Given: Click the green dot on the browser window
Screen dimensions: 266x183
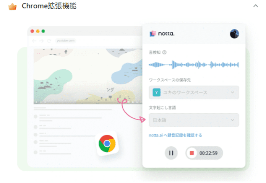Looking at the screenshot, I should 44,31.
